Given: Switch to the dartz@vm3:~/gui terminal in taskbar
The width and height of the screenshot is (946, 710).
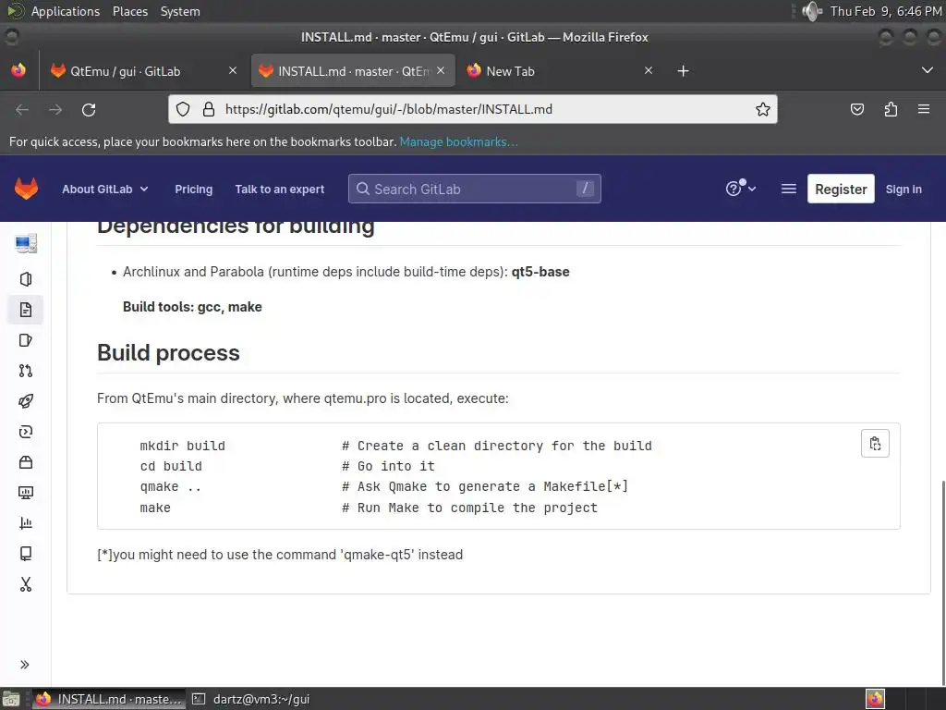Looking at the screenshot, I should 251,699.
